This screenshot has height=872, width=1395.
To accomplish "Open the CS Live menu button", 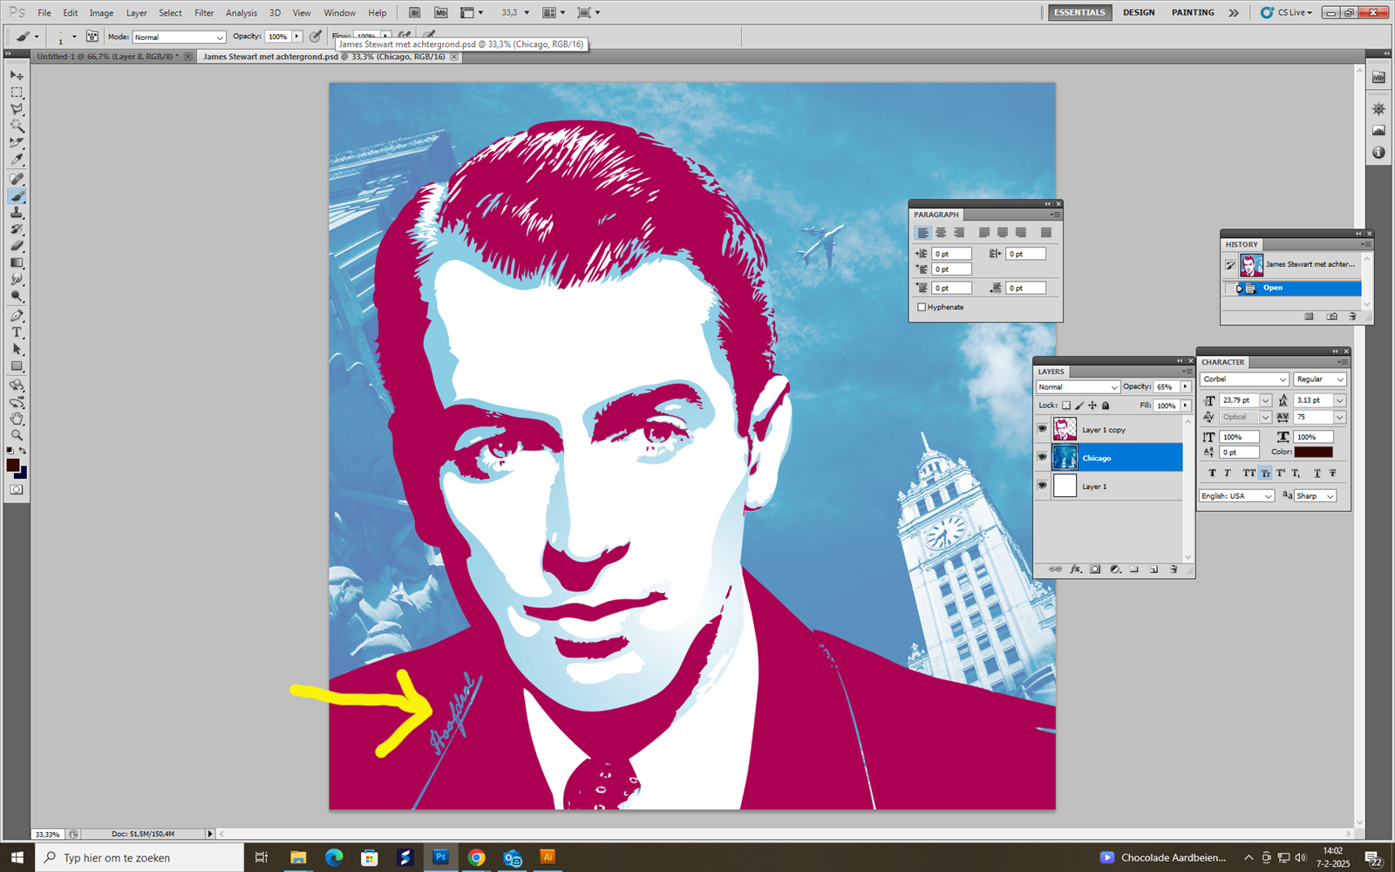I will click(x=1287, y=13).
